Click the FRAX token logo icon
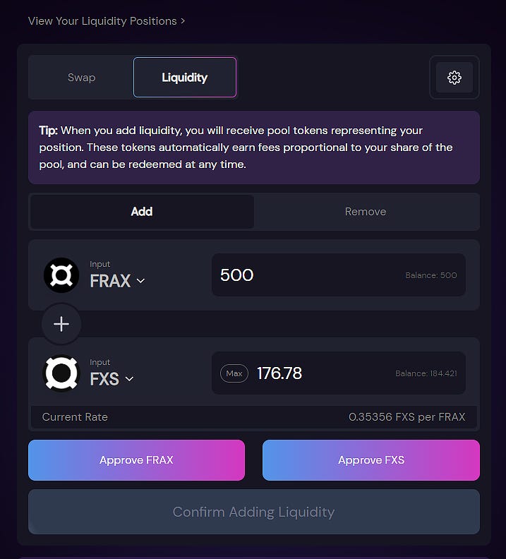Image resolution: width=506 pixels, height=559 pixels. tap(61, 275)
